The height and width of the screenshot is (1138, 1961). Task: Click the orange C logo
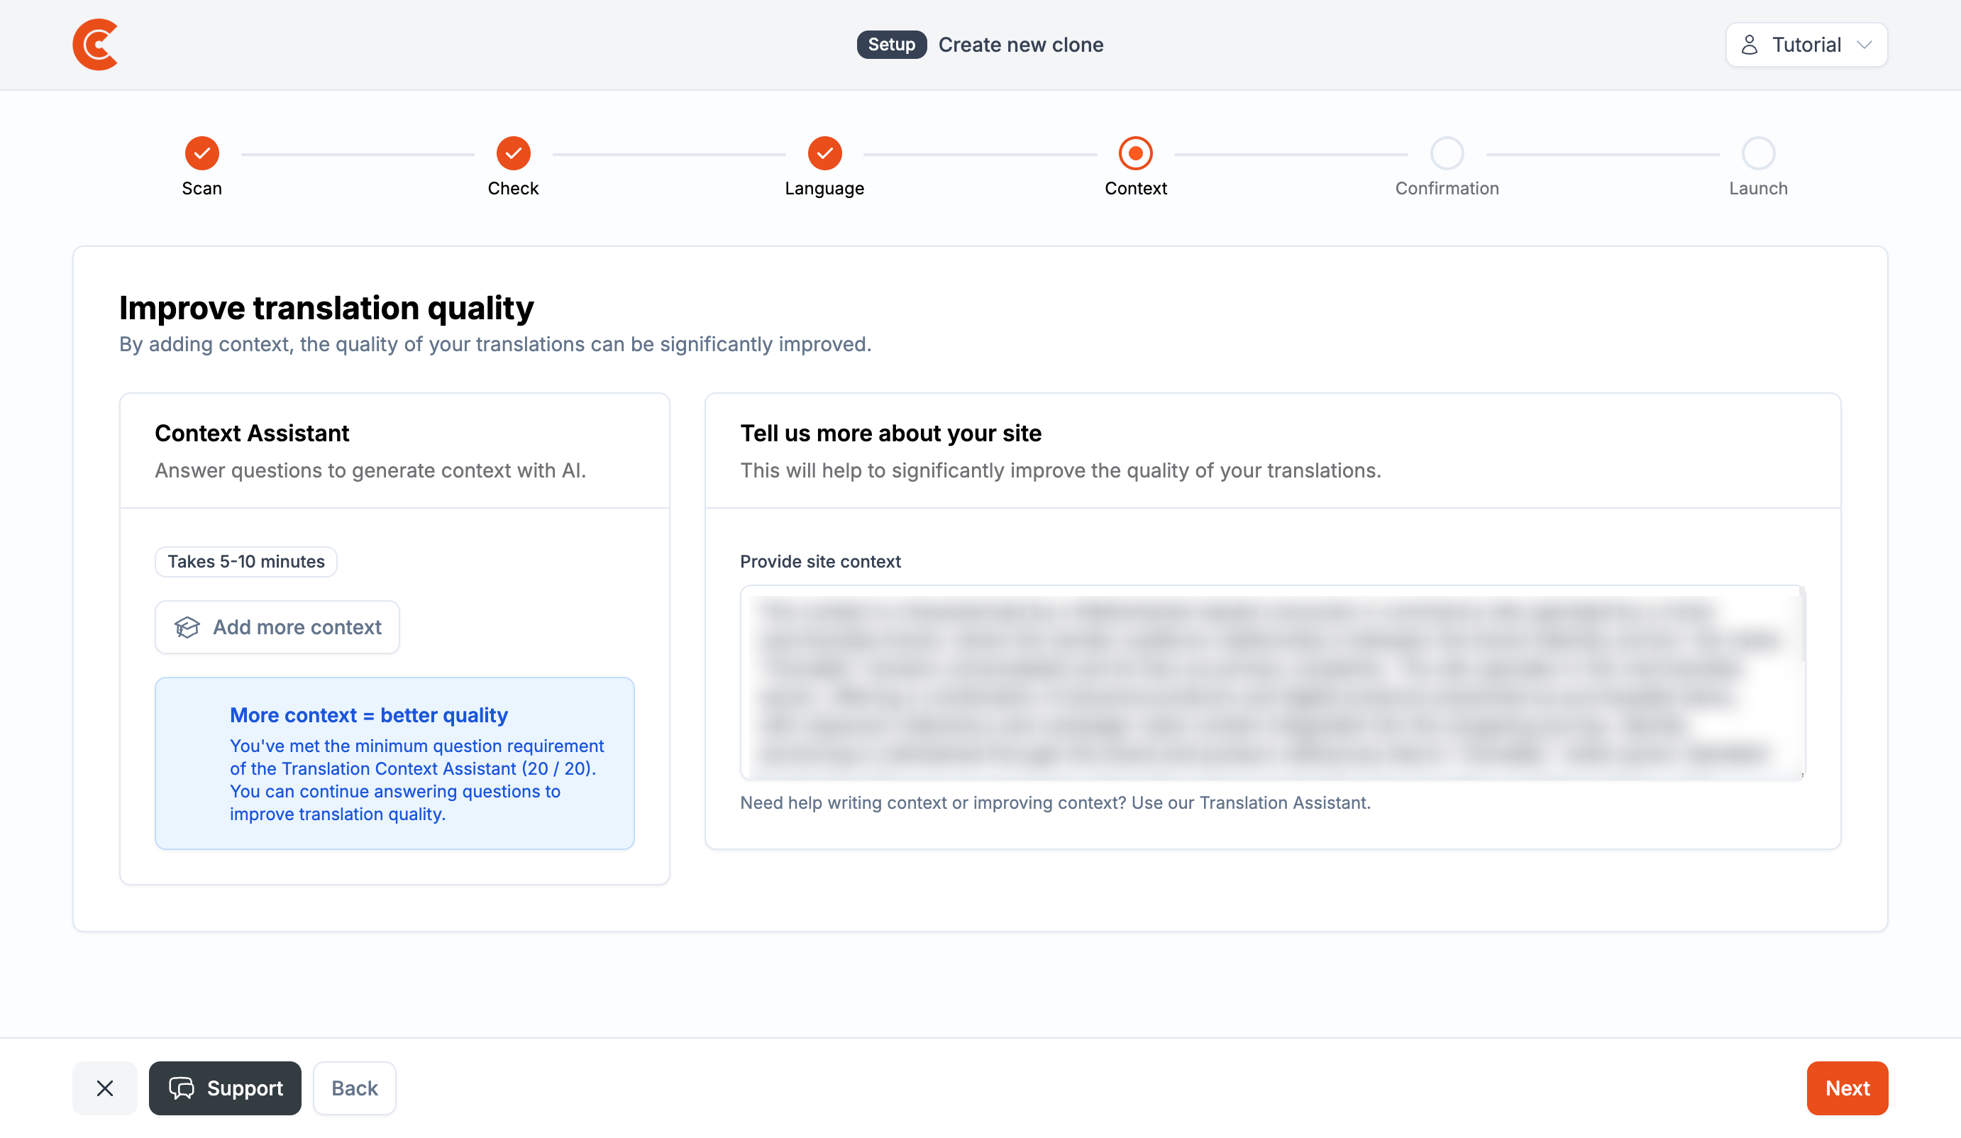click(x=95, y=45)
